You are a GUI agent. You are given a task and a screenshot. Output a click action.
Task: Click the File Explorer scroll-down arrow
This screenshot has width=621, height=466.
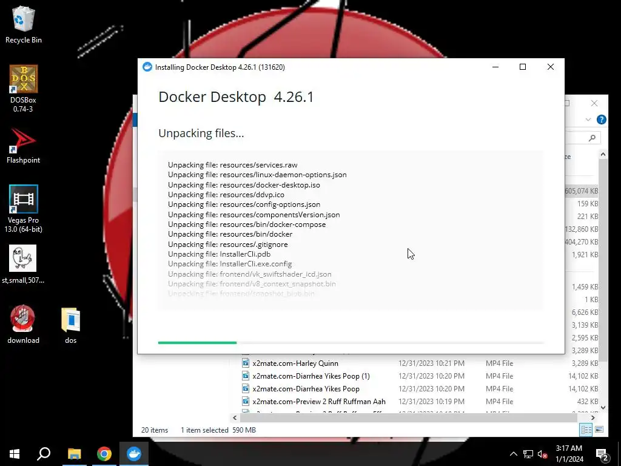[603, 407]
